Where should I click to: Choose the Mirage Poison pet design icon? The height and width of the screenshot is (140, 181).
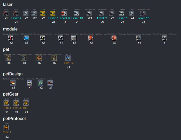40,83
